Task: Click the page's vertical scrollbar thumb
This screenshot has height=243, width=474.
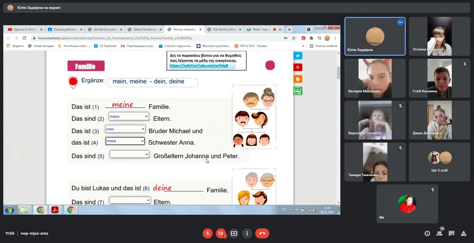Action: [338, 73]
